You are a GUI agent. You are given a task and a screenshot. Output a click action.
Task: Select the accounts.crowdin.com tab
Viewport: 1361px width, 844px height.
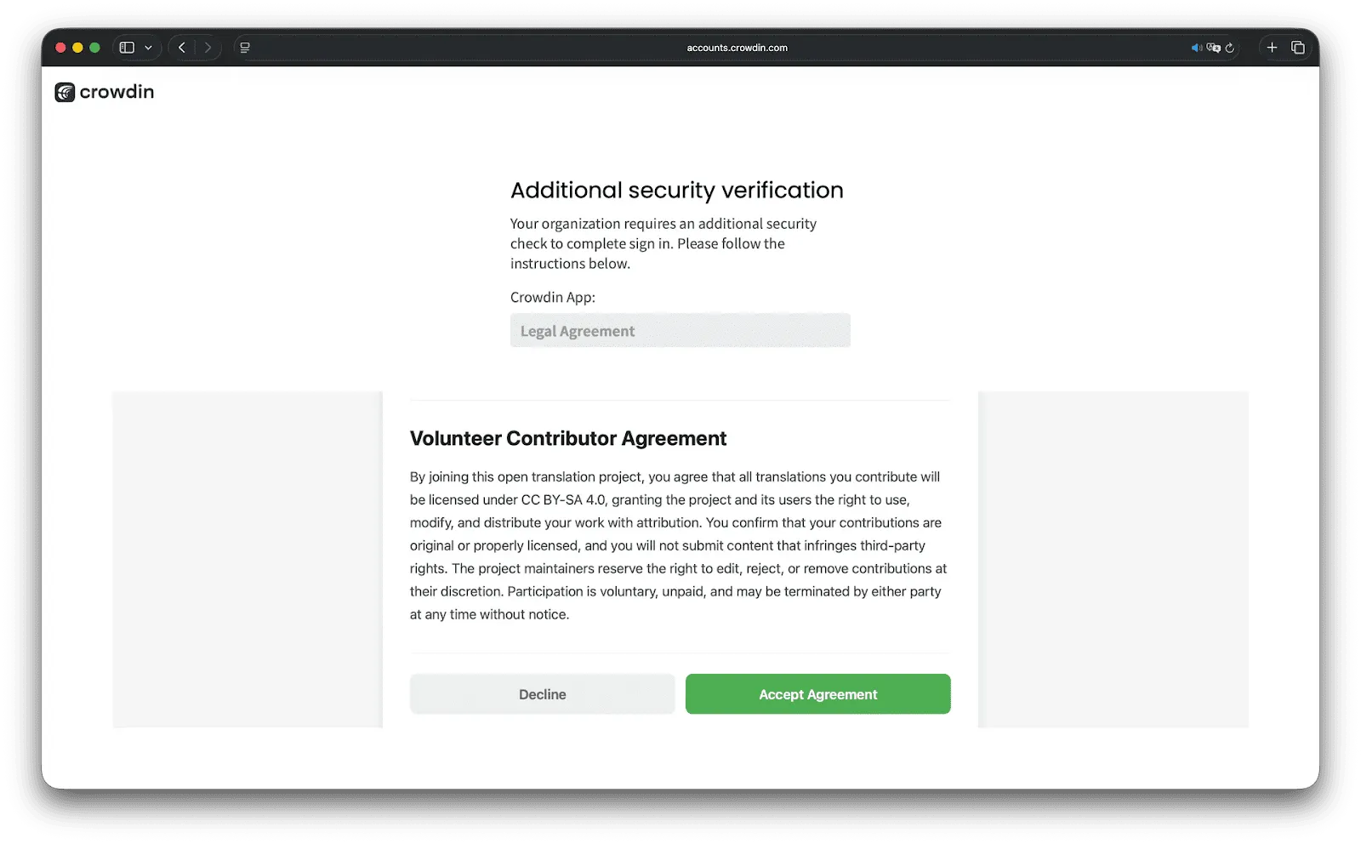(737, 48)
